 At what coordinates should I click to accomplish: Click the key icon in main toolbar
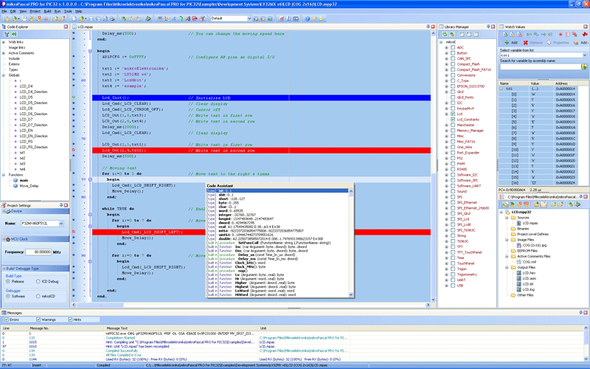coord(313,18)
